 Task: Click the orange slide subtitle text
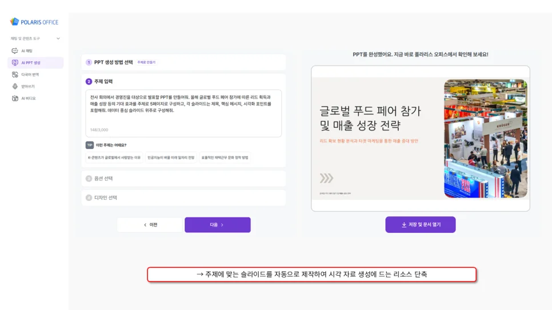pos(369,141)
